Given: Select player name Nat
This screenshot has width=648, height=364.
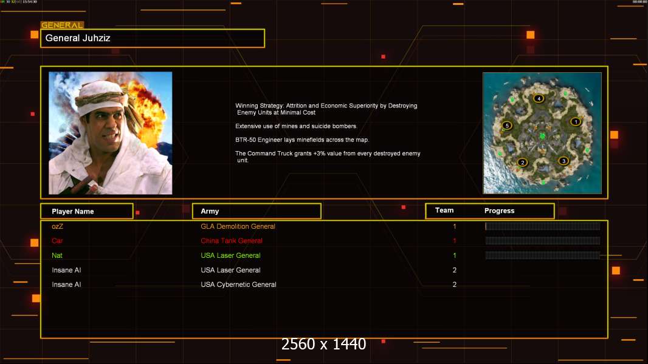Looking at the screenshot, I should coord(57,255).
